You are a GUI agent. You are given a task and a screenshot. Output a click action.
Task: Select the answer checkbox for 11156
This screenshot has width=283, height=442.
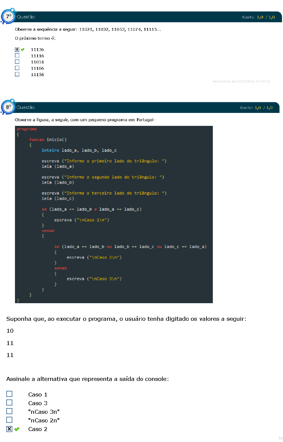coord(17,74)
